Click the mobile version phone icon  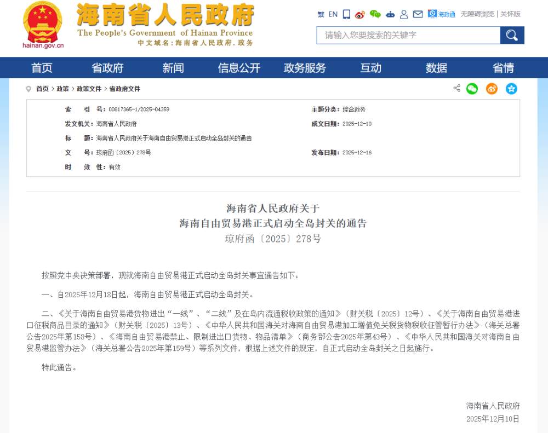(x=346, y=14)
